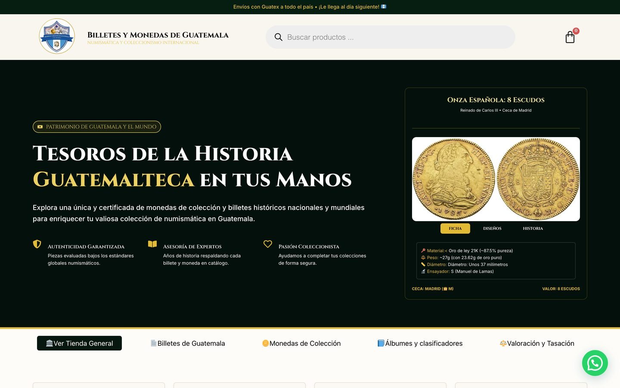Click the Onza Española: 8 Escudos heading
620x388 pixels.
496,100
